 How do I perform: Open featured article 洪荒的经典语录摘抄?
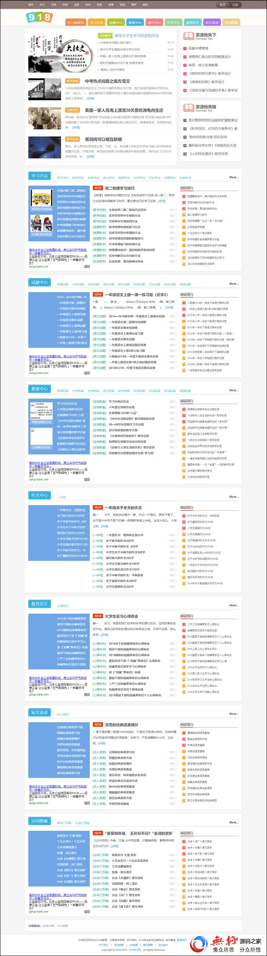pos(121,725)
